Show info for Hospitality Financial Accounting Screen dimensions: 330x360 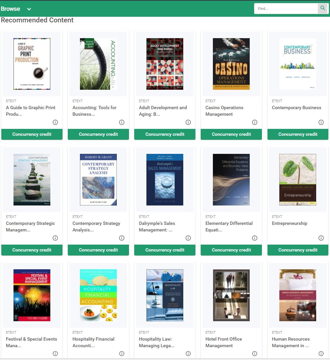[121, 353]
